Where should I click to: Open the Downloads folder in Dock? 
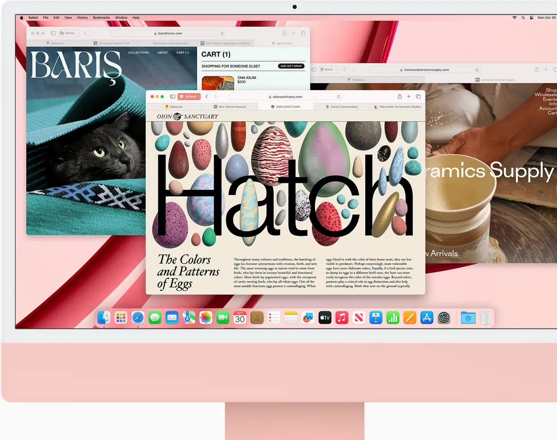point(468,318)
